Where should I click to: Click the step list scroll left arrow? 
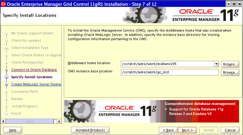3,121
